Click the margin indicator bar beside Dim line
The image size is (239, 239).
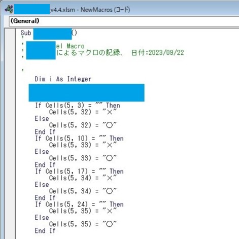tap(10, 79)
